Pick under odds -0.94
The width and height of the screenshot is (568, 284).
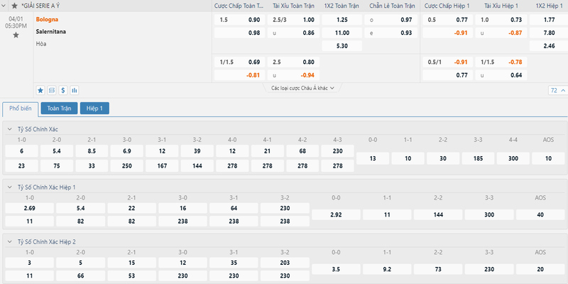pos(293,75)
